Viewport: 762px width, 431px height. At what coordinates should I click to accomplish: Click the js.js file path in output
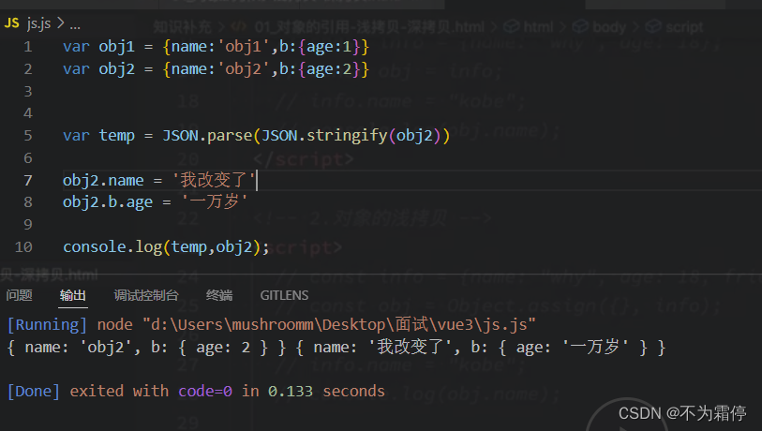pyautogui.click(x=339, y=324)
